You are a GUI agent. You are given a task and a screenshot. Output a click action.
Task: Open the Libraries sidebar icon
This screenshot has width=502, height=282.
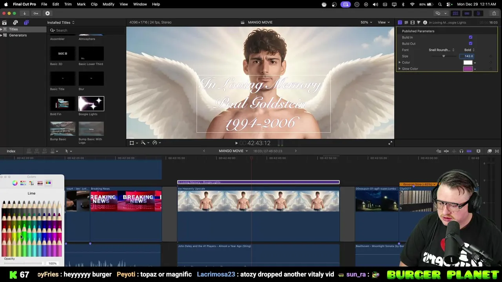(x=4, y=22)
